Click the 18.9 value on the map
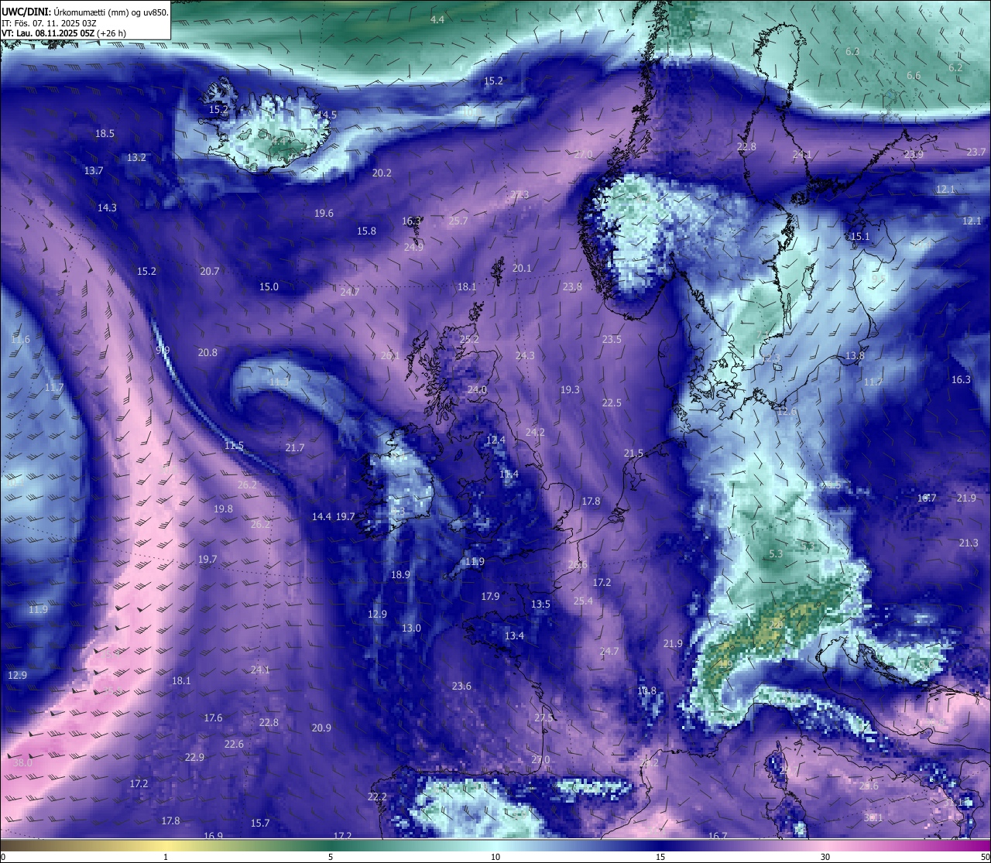The height and width of the screenshot is (863, 991). point(400,574)
